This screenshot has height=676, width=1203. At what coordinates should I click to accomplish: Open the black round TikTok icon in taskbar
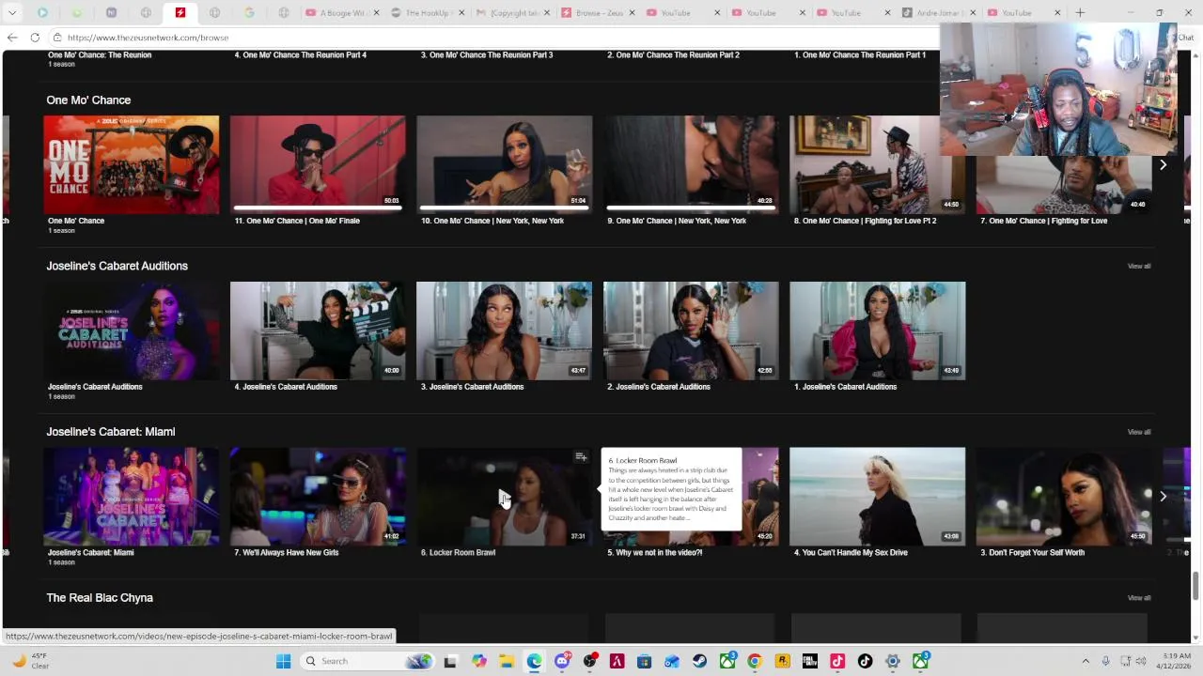[x=865, y=661]
